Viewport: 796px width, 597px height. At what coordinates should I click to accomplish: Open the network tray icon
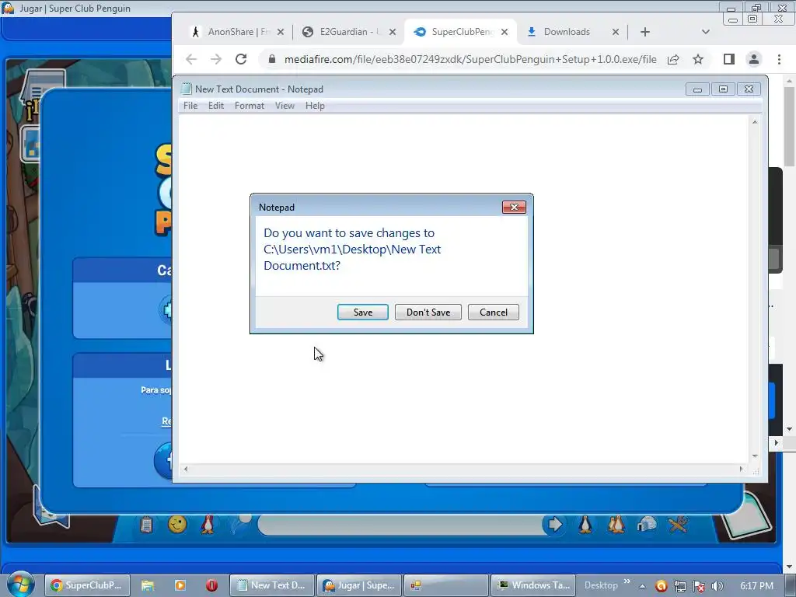point(679,586)
